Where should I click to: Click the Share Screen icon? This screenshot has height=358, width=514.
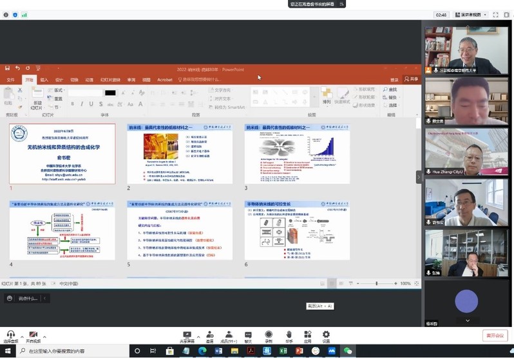(x=187, y=335)
